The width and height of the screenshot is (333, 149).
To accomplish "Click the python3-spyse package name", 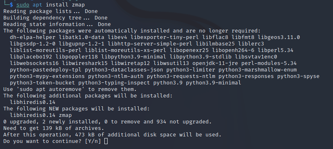I will [x=298, y=76].
